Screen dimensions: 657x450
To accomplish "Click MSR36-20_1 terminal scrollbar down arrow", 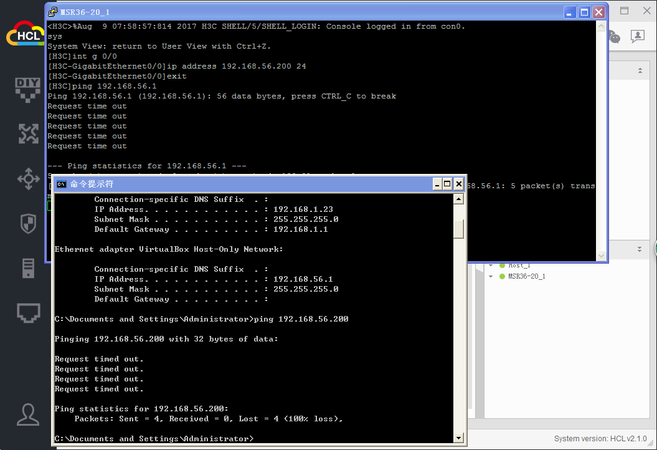I will click(x=602, y=256).
